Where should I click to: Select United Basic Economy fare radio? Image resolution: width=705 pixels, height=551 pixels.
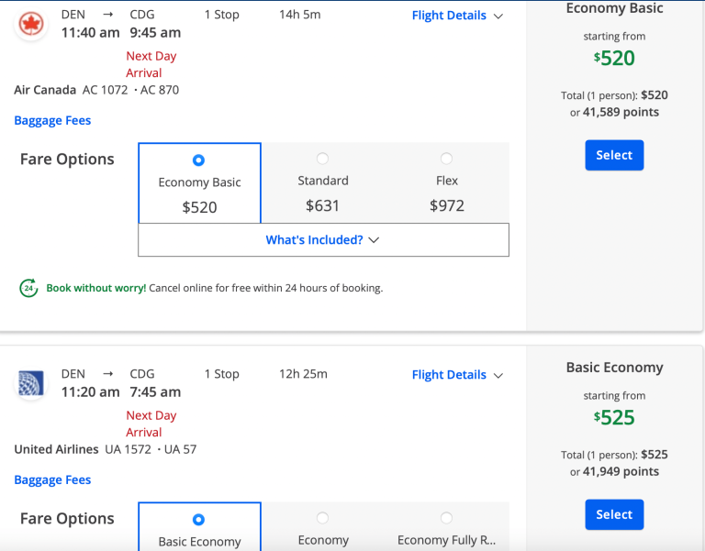pyautogui.click(x=199, y=519)
